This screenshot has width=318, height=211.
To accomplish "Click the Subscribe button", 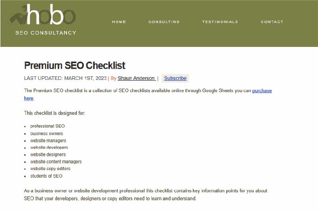I will tap(175, 78).
